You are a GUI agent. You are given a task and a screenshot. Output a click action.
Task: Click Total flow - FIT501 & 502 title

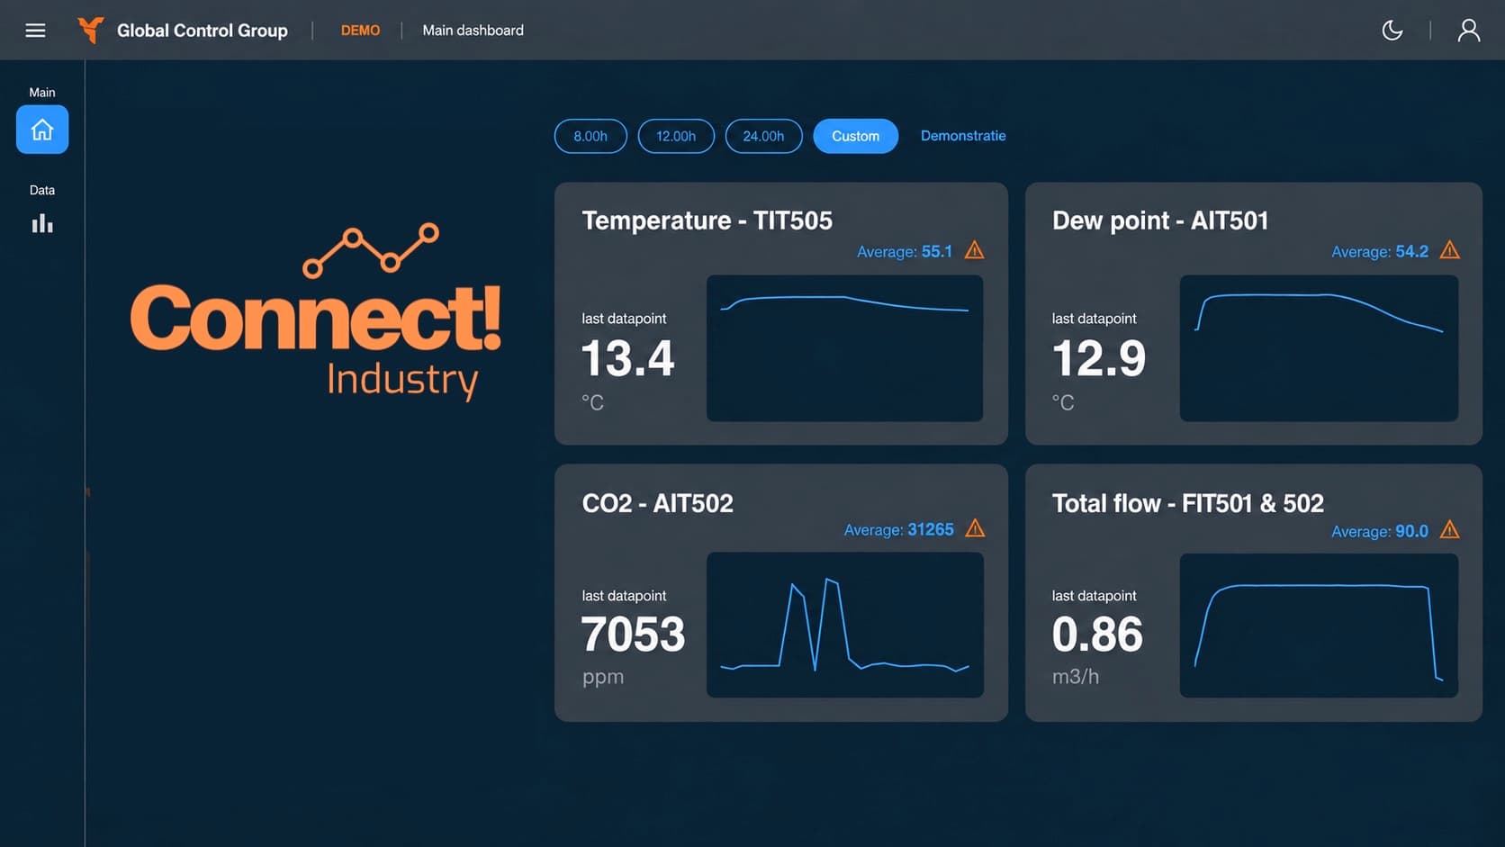click(x=1187, y=503)
